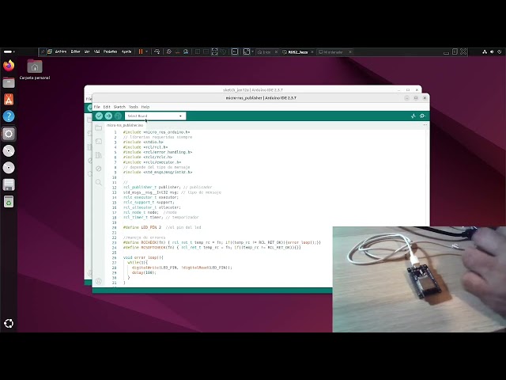Open the Serial Plotter

(413, 116)
